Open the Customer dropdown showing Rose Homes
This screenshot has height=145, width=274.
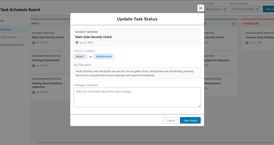[215, 9]
